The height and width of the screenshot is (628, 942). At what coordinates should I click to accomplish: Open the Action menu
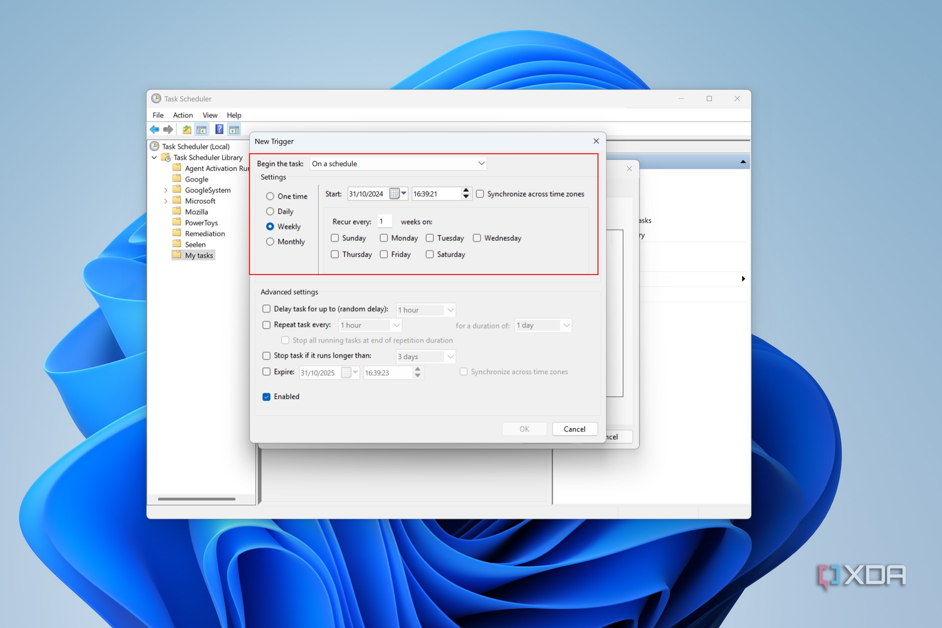click(183, 115)
